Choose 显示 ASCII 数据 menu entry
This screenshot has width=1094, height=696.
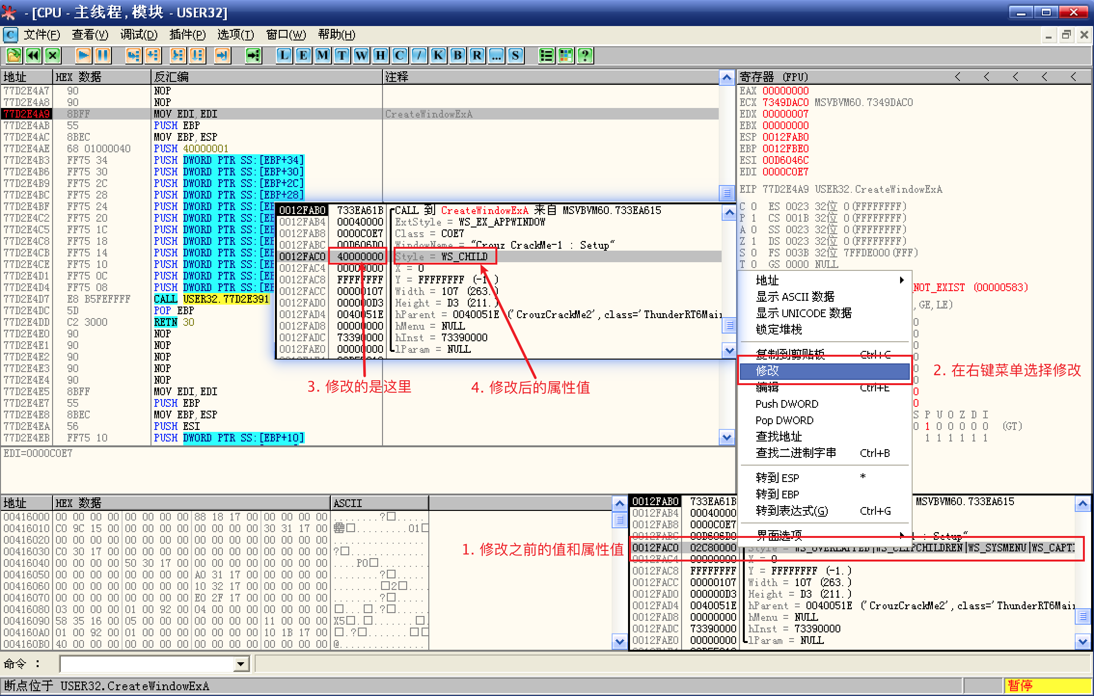point(795,297)
